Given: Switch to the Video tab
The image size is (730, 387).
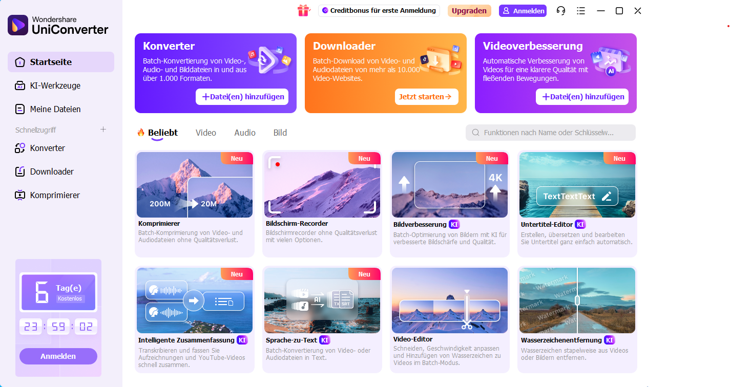Looking at the screenshot, I should click(206, 133).
